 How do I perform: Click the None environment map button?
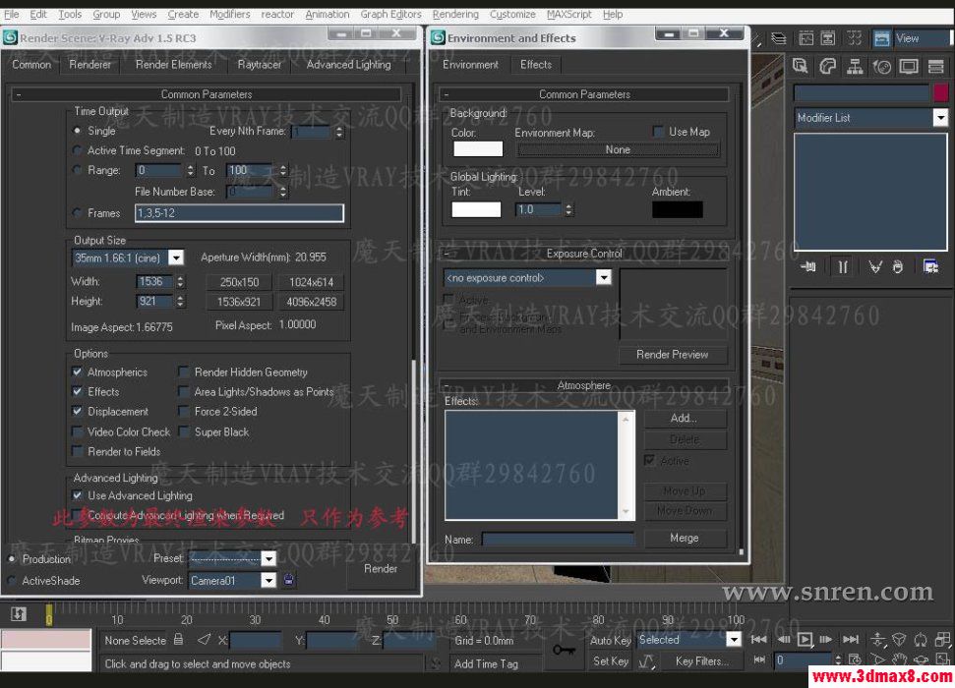click(x=618, y=149)
